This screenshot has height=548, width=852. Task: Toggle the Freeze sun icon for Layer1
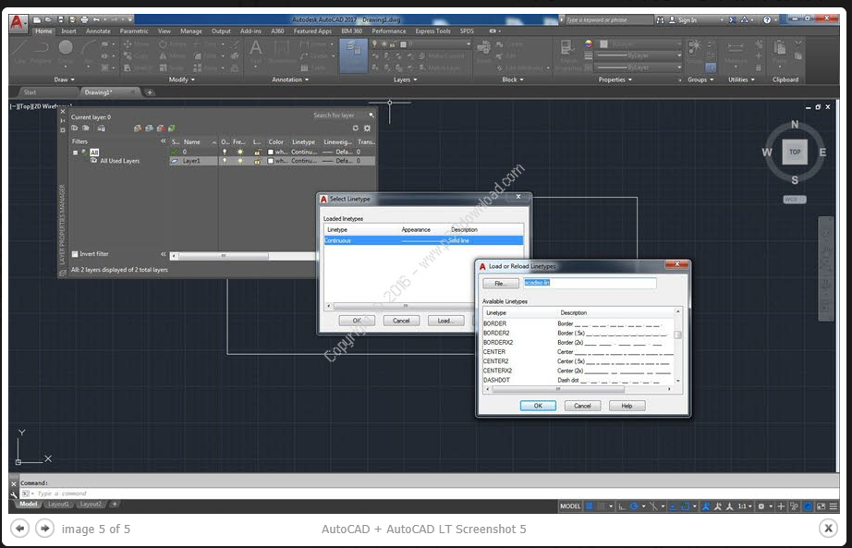click(x=240, y=161)
